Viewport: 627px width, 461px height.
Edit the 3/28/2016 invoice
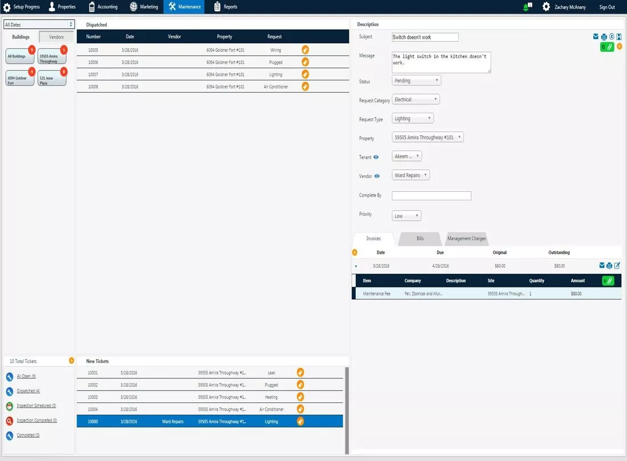[617, 265]
